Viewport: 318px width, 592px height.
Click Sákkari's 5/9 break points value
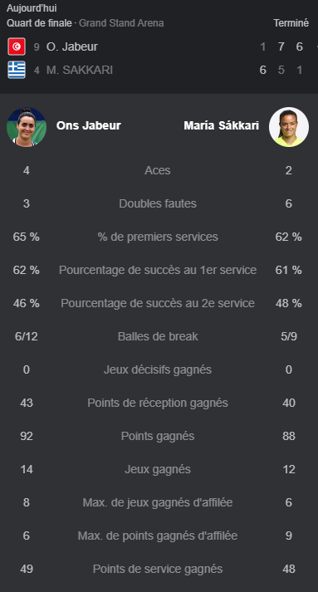pyautogui.click(x=289, y=336)
